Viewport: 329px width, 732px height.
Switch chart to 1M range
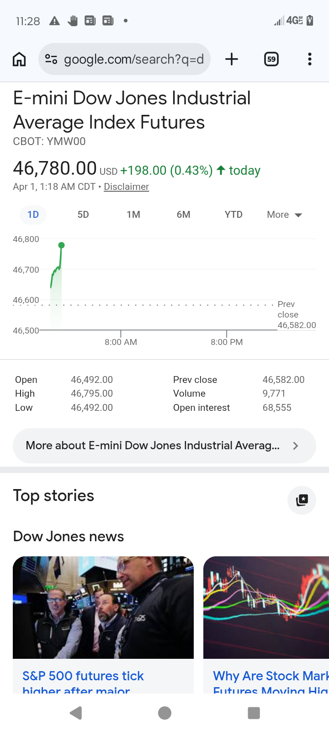133,215
